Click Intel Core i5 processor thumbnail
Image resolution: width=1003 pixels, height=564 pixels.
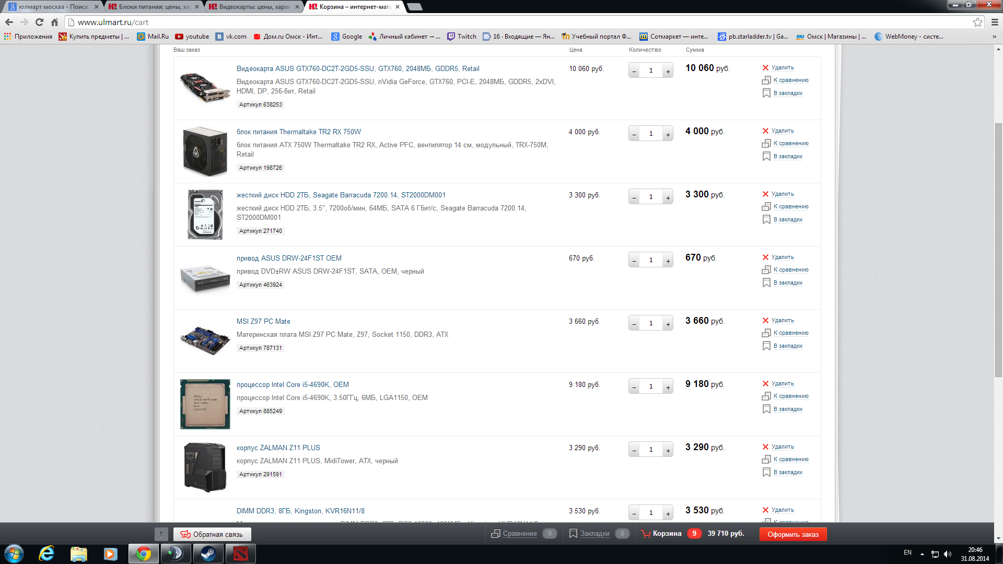click(x=205, y=404)
